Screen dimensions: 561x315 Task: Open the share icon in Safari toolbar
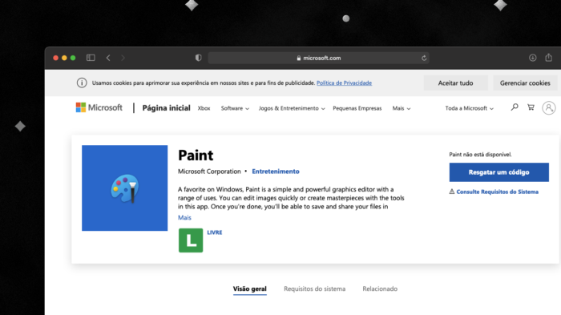[x=548, y=57]
